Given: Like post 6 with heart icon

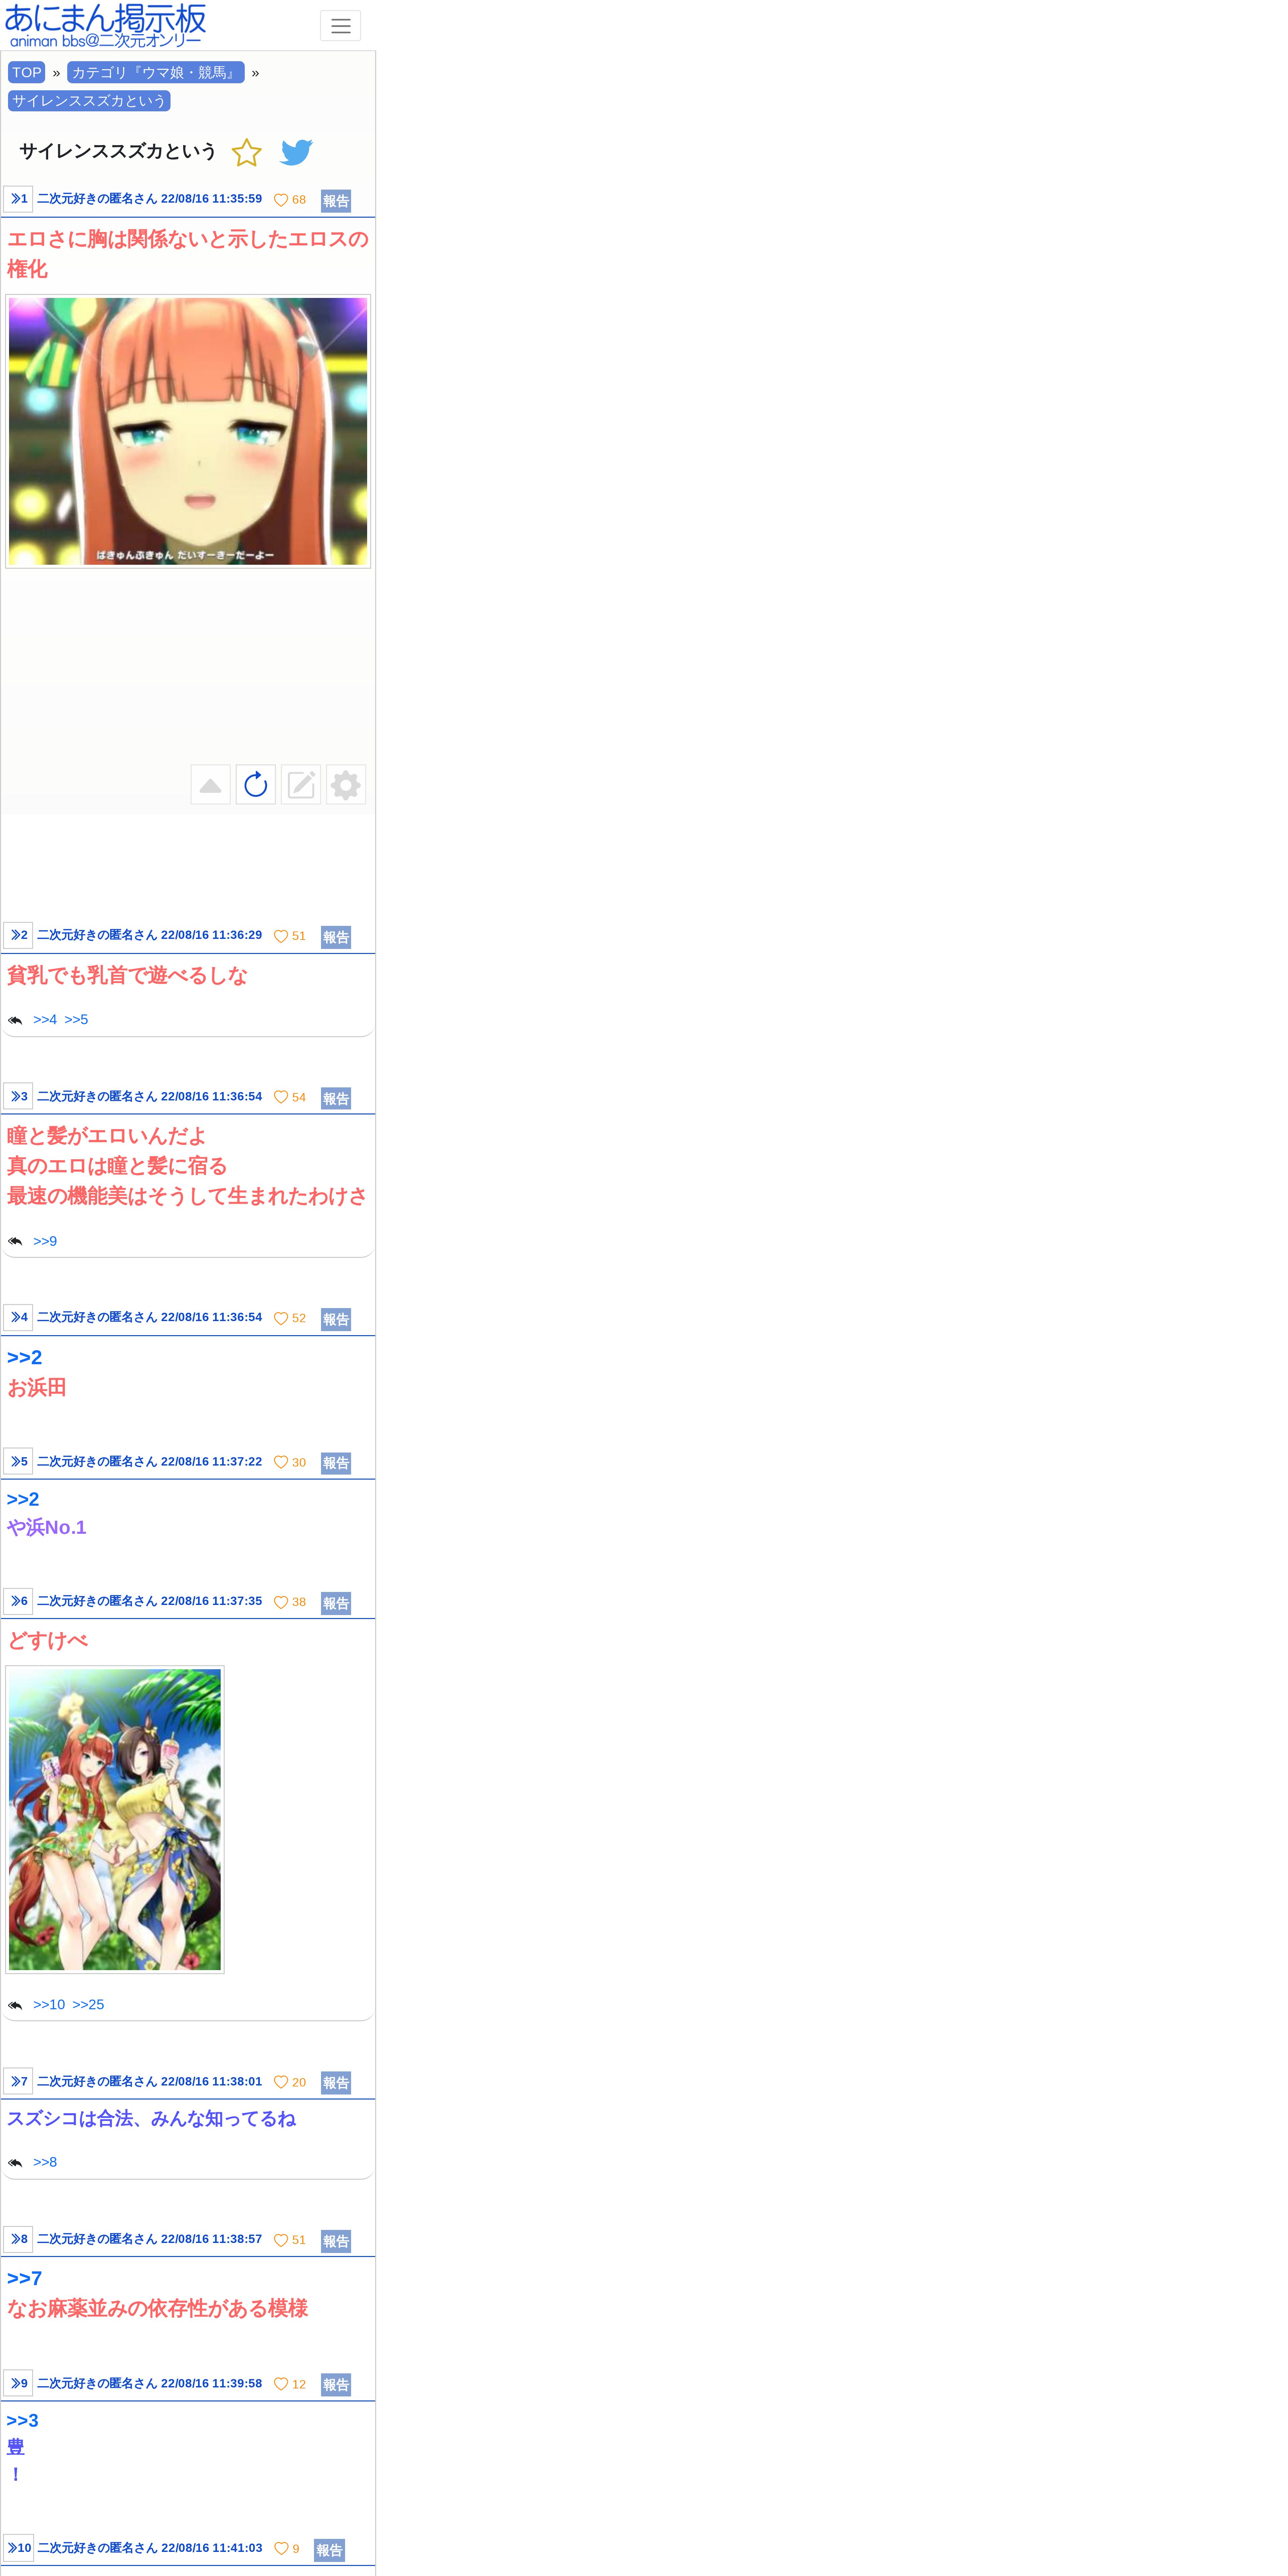Looking at the screenshot, I should (x=281, y=1602).
